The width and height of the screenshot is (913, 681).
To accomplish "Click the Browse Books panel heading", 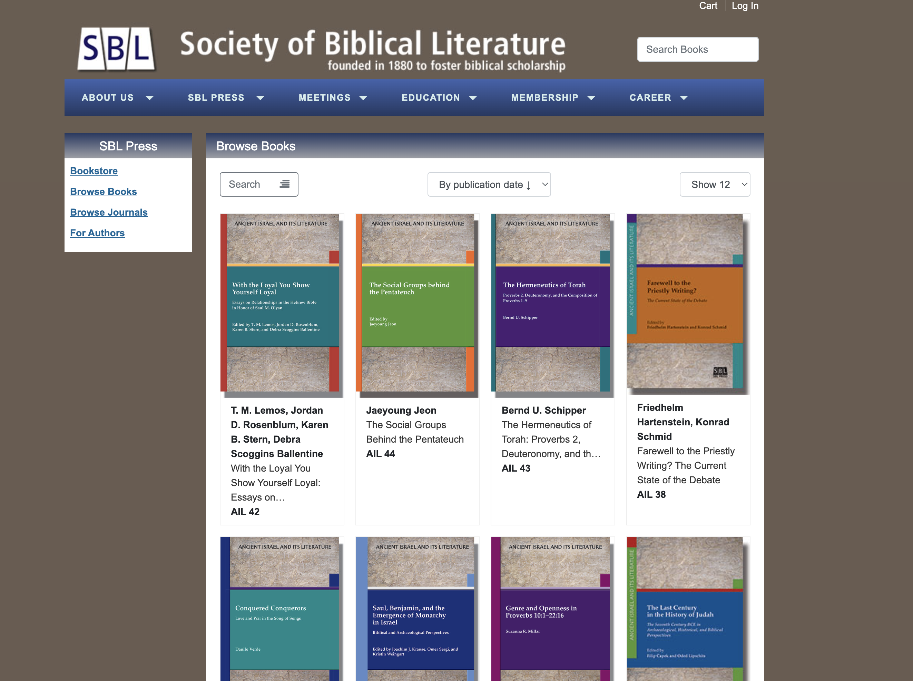I will (x=256, y=146).
